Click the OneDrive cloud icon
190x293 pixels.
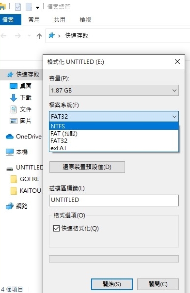point(10,137)
